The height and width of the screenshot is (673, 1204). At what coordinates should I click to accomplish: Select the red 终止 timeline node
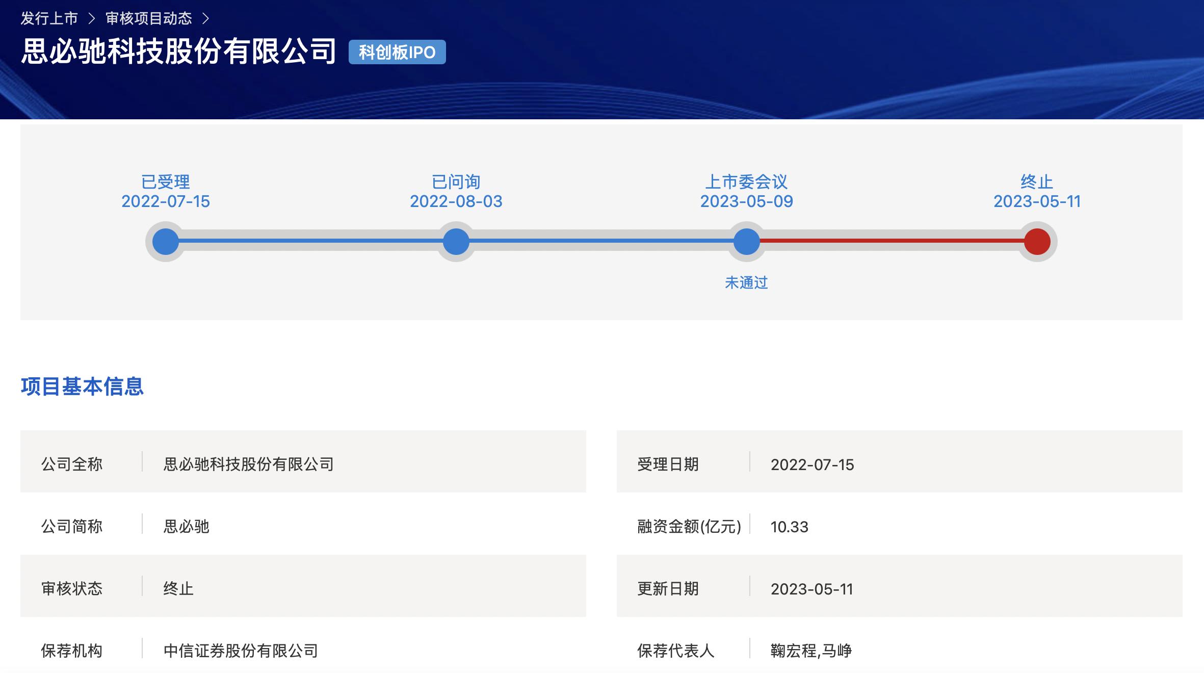(1037, 242)
